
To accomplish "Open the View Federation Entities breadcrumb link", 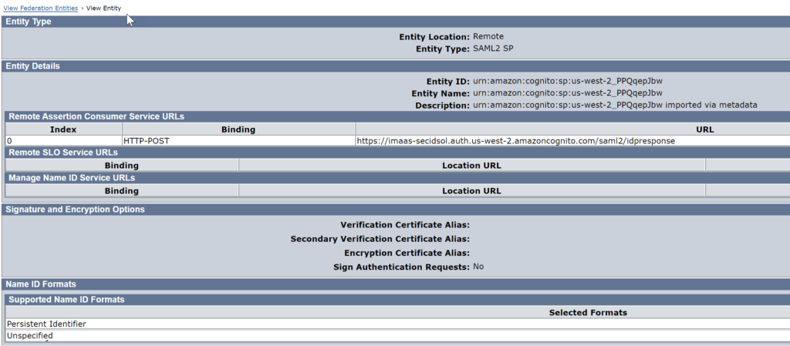I will [x=41, y=8].
